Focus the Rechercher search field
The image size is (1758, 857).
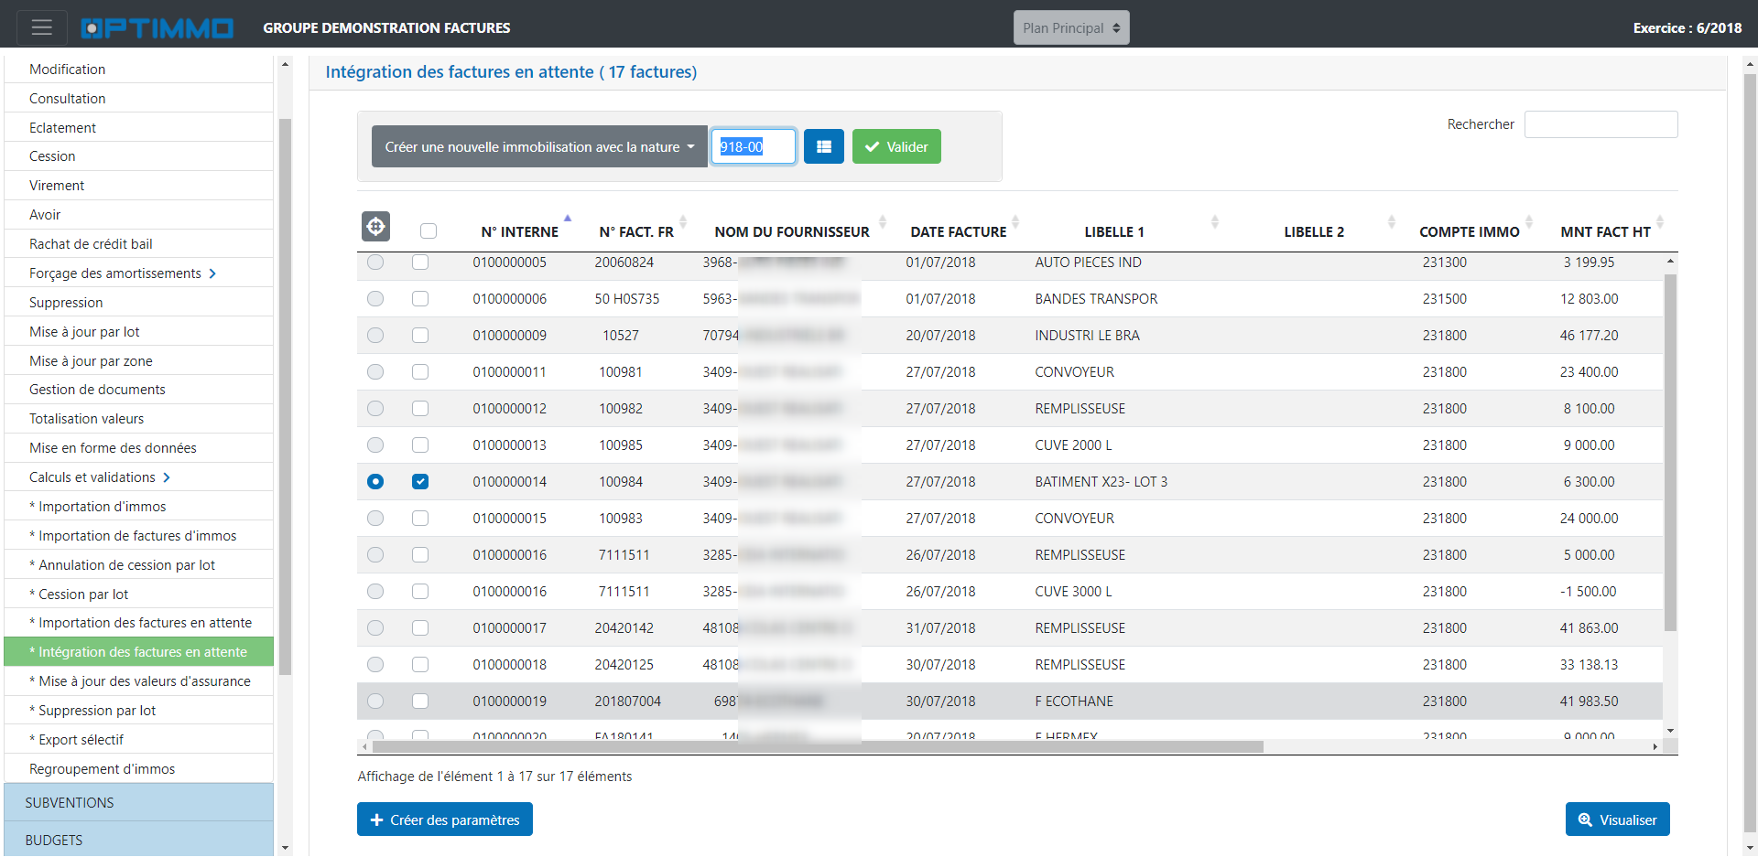[1601, 124]
